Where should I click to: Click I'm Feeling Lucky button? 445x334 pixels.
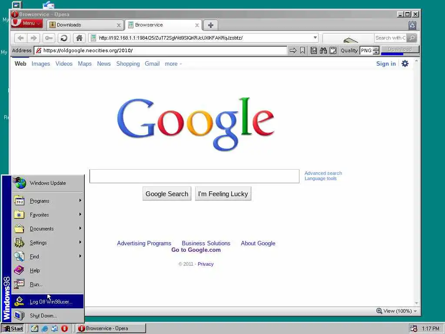pos(223,194)
